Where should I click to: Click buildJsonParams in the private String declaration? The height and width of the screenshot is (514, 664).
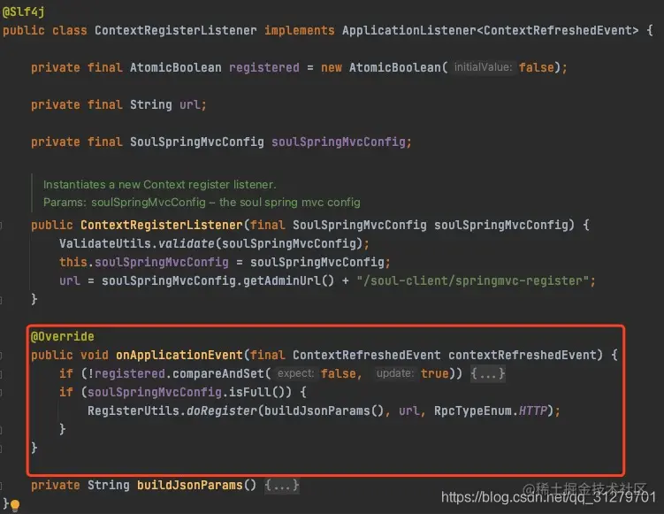pos(190,485)
